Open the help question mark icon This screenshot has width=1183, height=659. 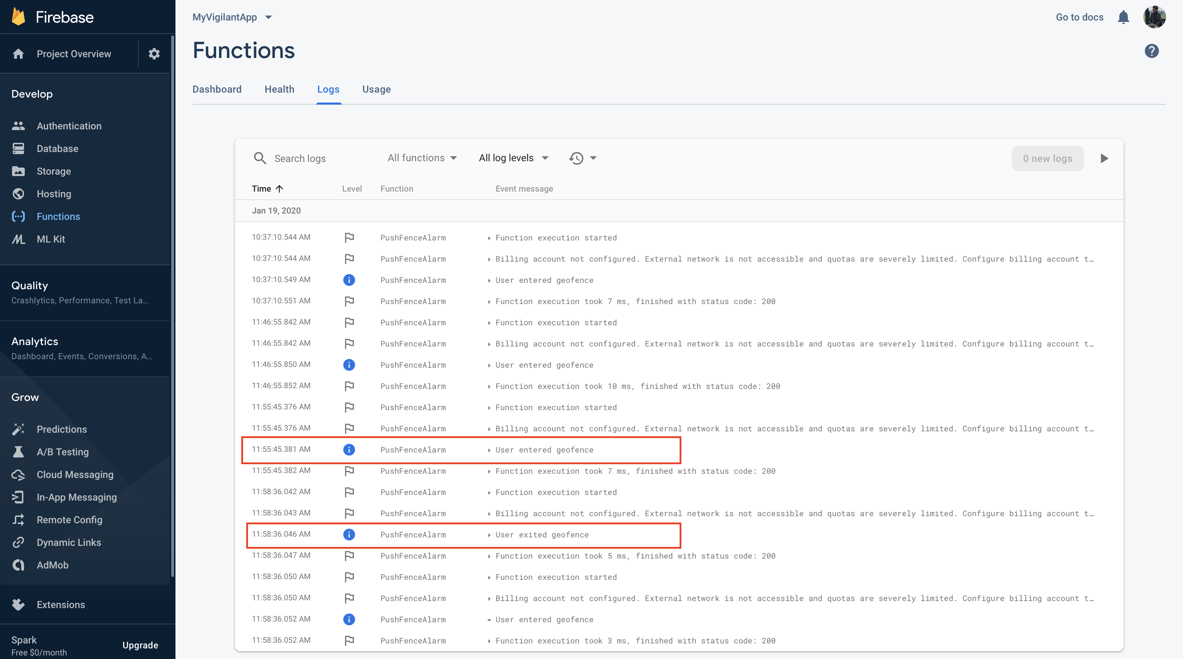click(1151, 51)
